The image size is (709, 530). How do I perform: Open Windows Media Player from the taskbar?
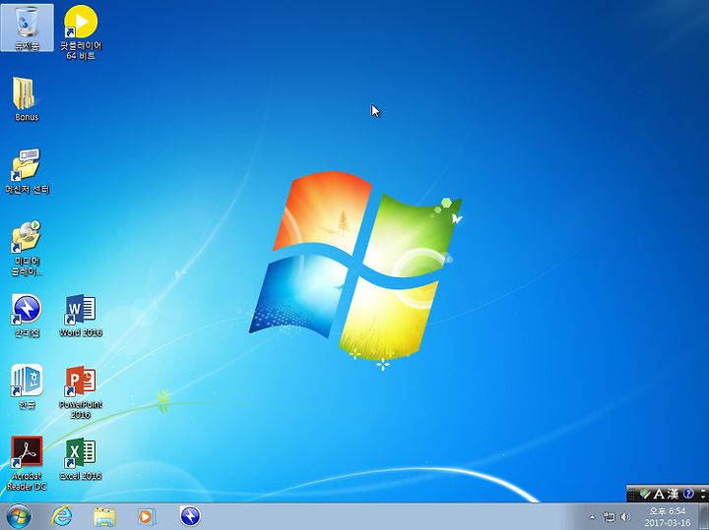147,516
